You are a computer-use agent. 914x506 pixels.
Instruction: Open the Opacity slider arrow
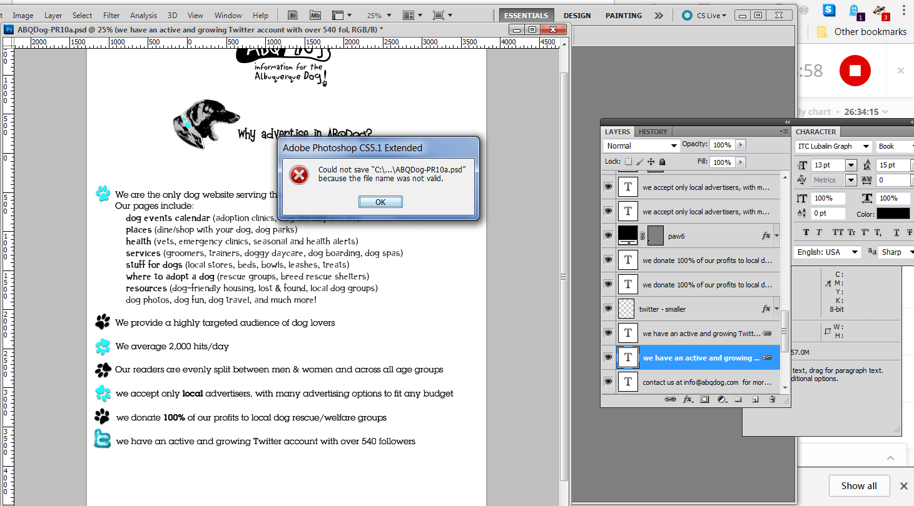(x=741, y=145)
